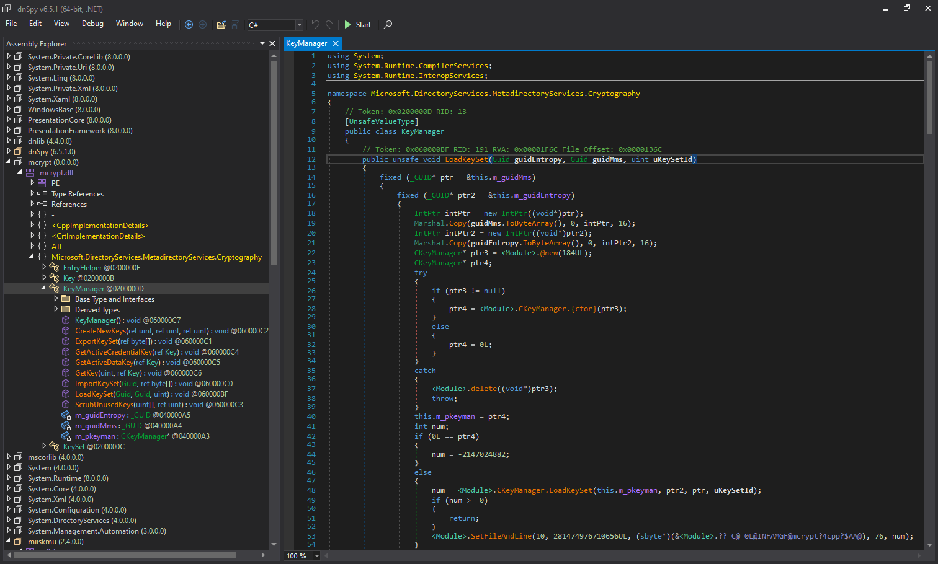Close the Assembly Explorer panel
938x564 pixels.
click(272, 43)
